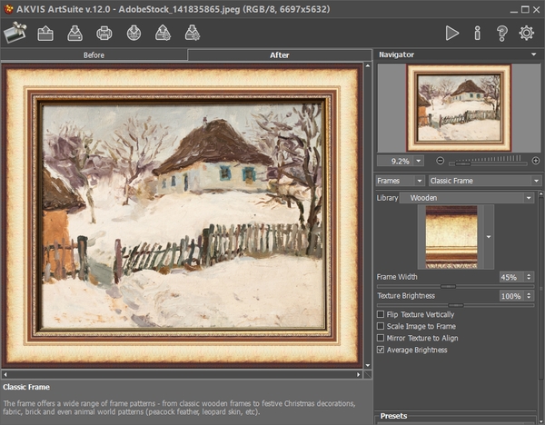The image size is (545, 425).
Task: Switch to the Before tab
Action: pyautogui.click(x=94, y=54)
